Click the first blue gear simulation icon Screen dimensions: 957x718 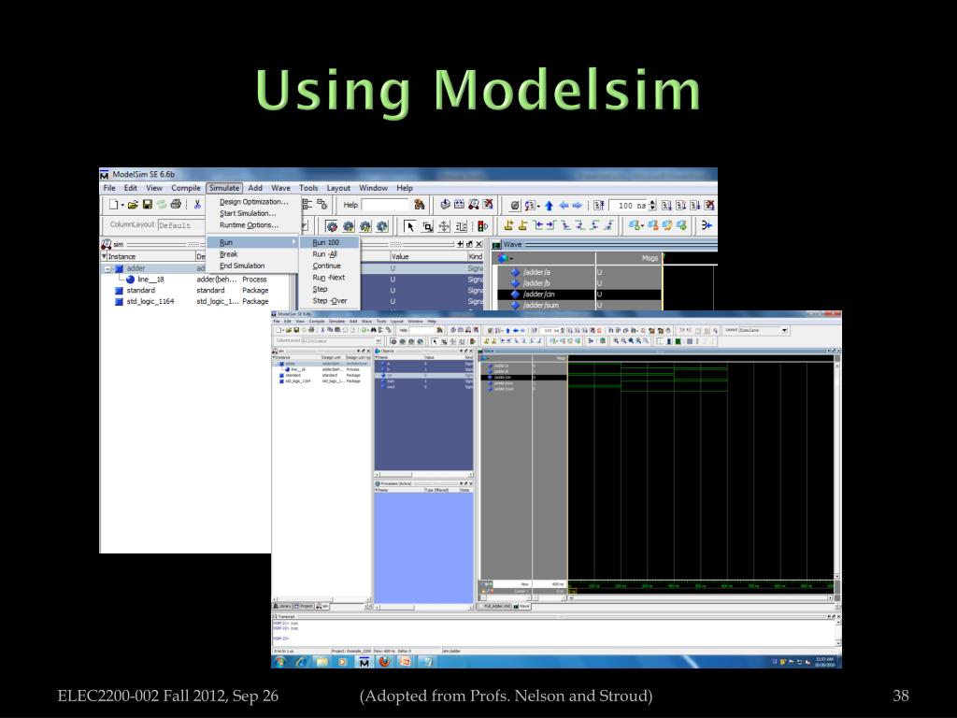pos(332,226)
